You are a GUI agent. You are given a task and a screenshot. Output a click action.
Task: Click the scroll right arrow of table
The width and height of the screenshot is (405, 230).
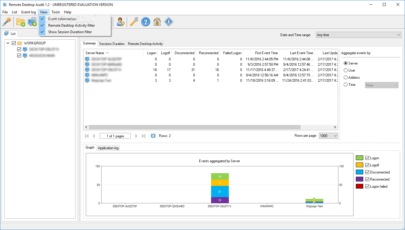335,127
